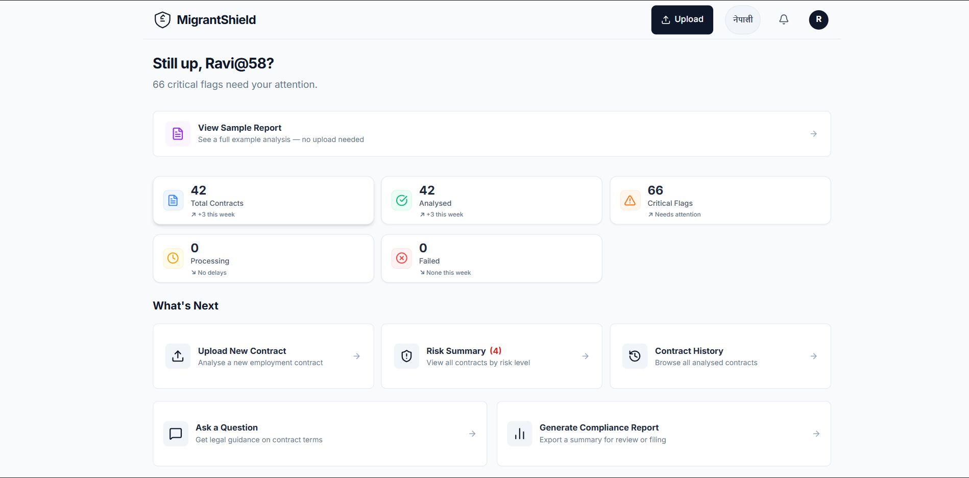Select the Total Contracts 42 stat card
969x478 pixels.
pos(263,201)
